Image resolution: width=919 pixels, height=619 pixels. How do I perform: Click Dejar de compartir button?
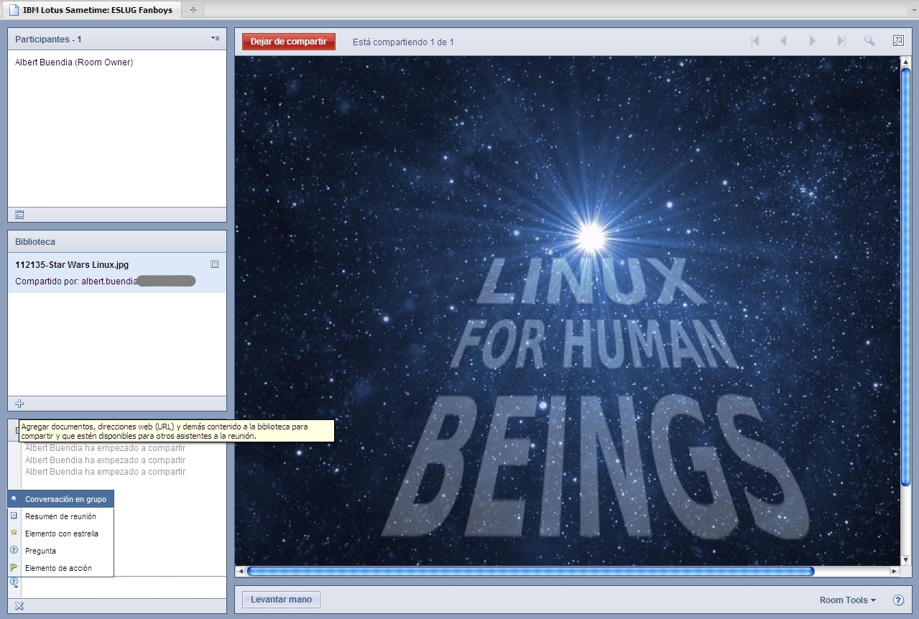(x=289, y=42)
